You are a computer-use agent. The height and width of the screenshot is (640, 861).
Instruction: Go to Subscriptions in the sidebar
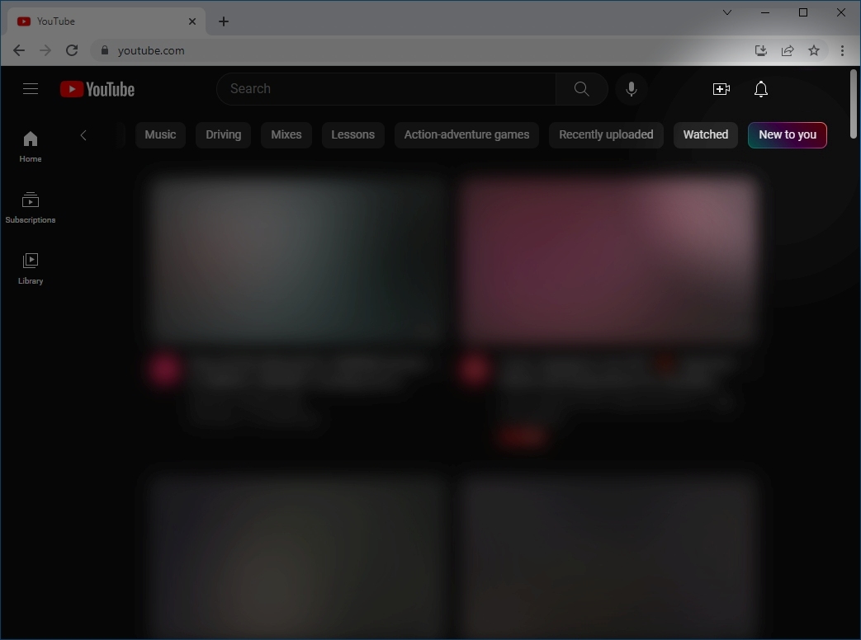(31, 206)
